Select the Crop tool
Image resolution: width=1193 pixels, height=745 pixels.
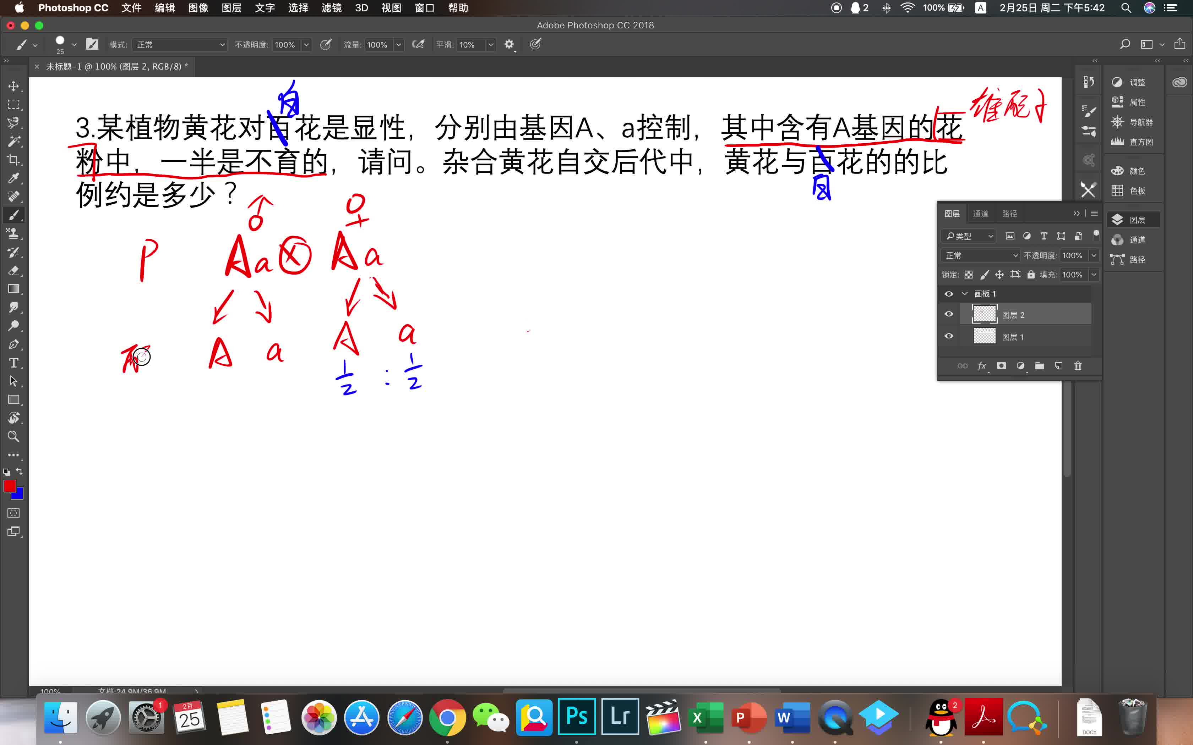point(13,160)
